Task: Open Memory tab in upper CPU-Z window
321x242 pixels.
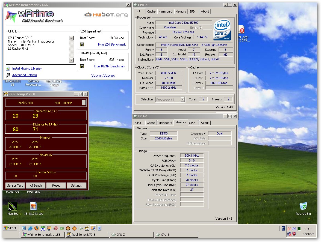Action: (181, 11)
